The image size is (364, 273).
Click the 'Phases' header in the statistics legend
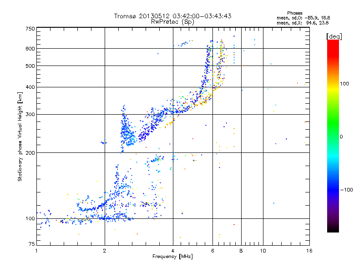coord(294,13)
